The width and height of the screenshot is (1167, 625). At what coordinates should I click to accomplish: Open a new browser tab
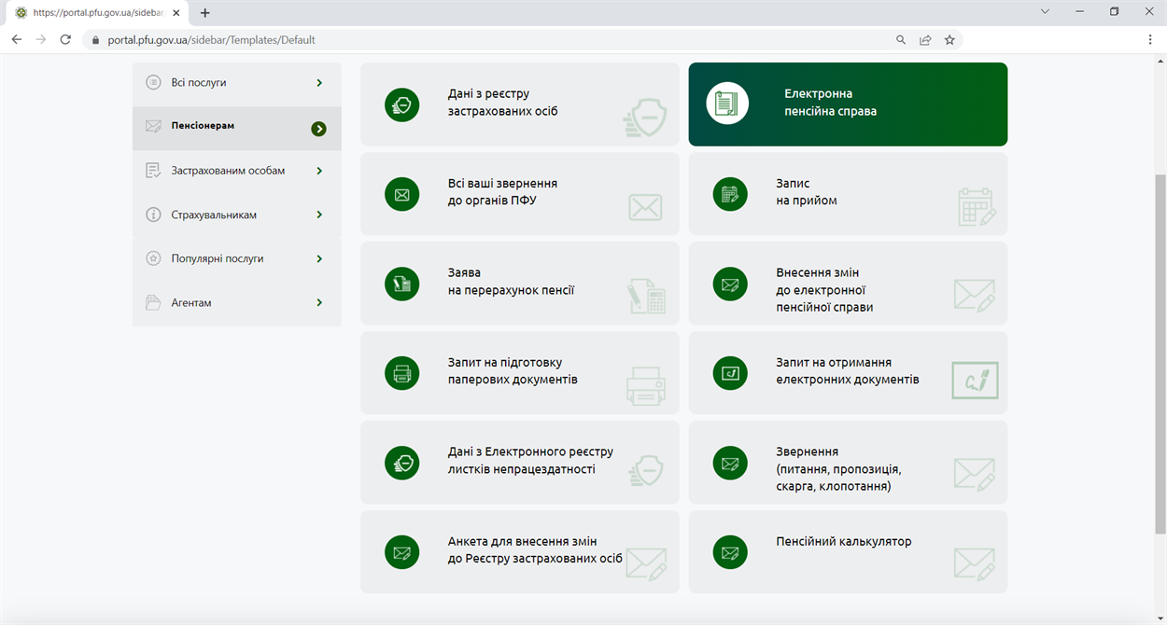click(205, 13)
